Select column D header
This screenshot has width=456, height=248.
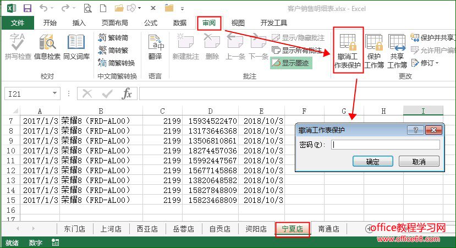[210, 111]
